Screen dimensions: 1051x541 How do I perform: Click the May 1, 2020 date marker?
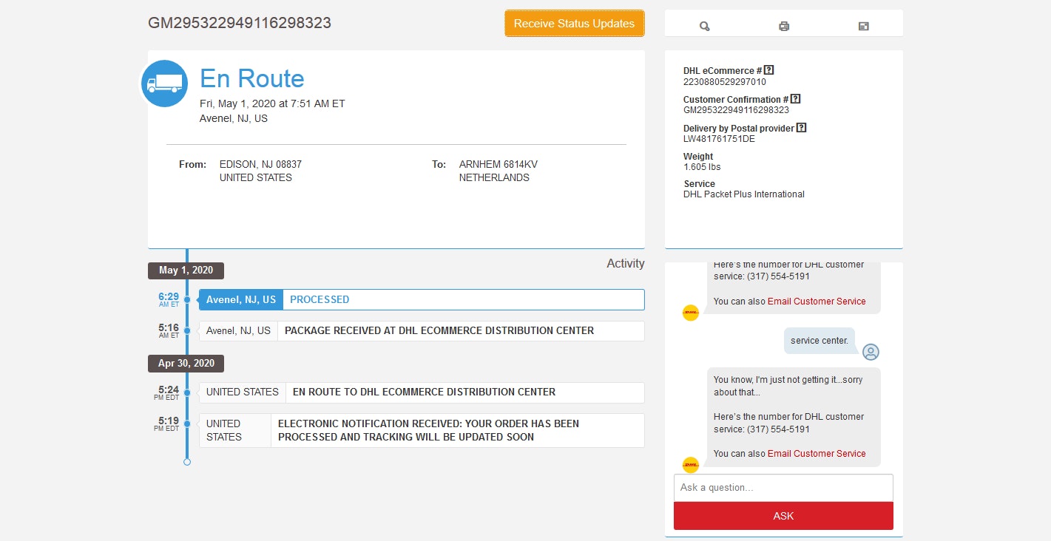pos(186,270)
